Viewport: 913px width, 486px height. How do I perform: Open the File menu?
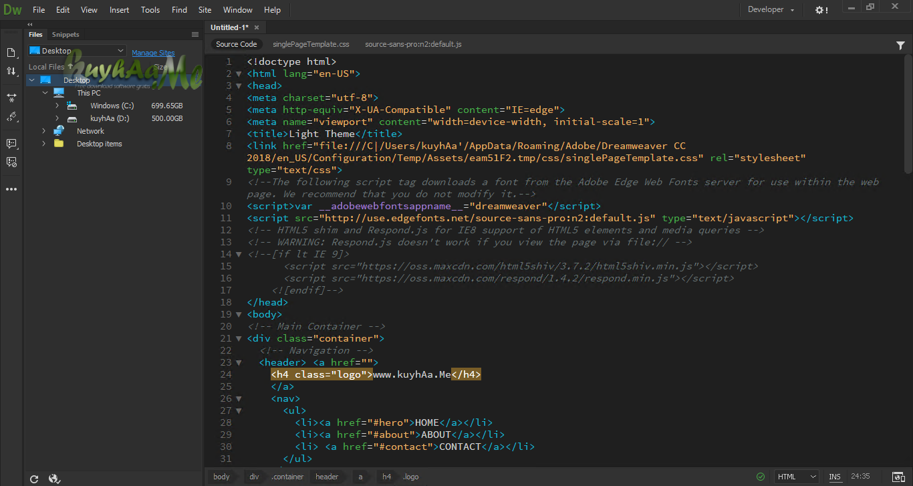point(39,10)
